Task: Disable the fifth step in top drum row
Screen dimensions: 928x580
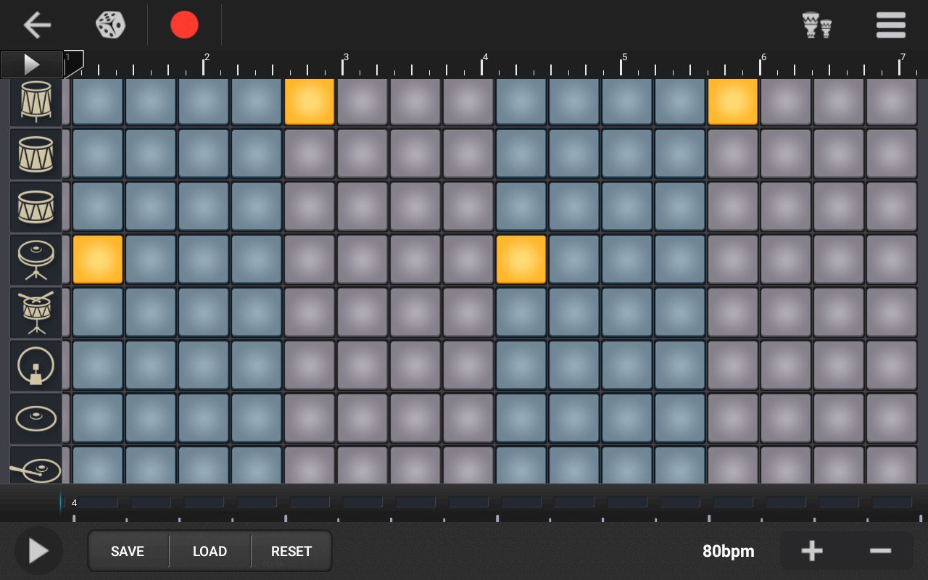Action: click(310, 102)
